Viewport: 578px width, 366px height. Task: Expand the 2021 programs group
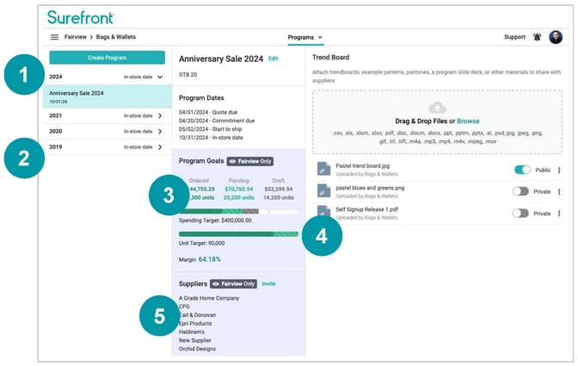[160, 115]
